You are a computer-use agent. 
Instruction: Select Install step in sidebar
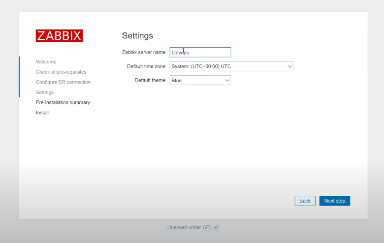click(x=42, y=113)
